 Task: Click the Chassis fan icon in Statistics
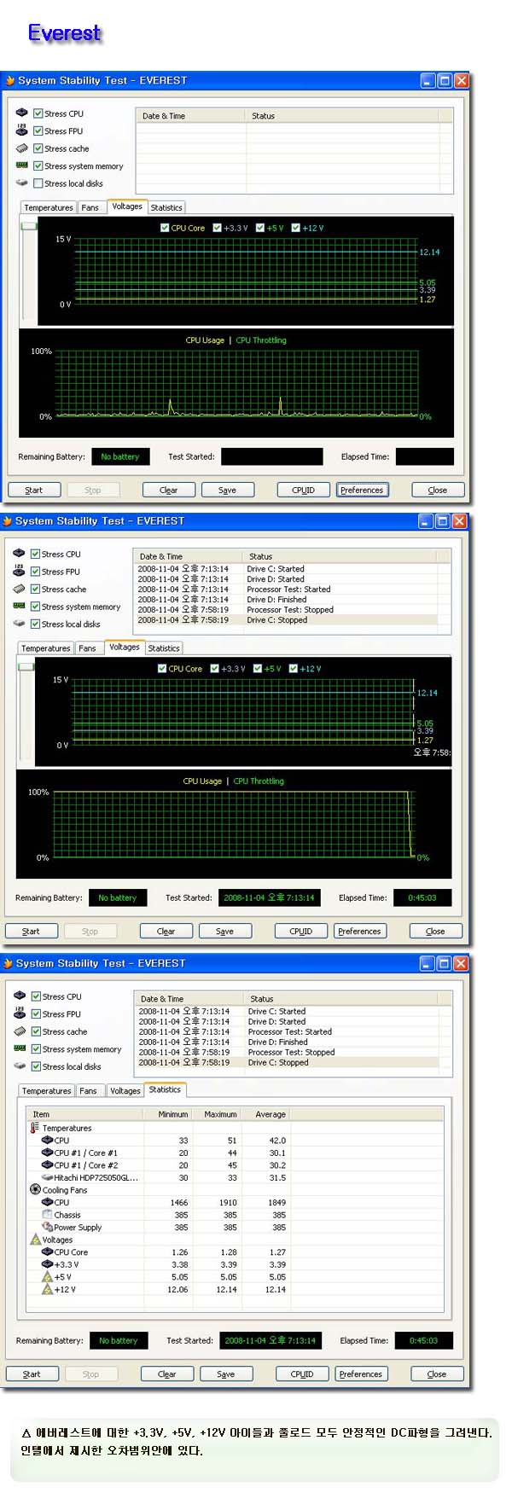47,1214
